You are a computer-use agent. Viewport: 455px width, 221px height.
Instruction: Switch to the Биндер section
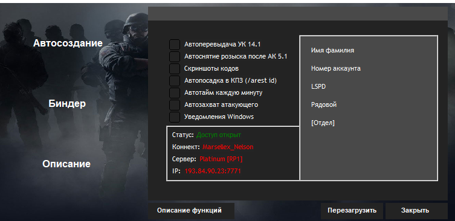[x=67, y=103]
